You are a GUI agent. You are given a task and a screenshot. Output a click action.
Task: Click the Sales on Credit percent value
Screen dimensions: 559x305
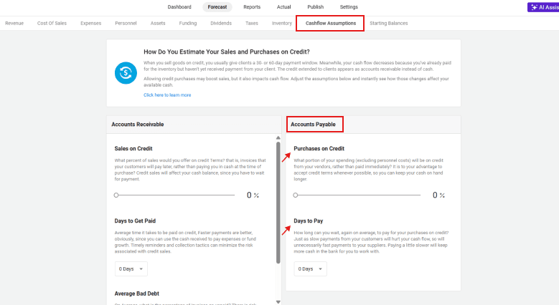click(x=249, y=195)
